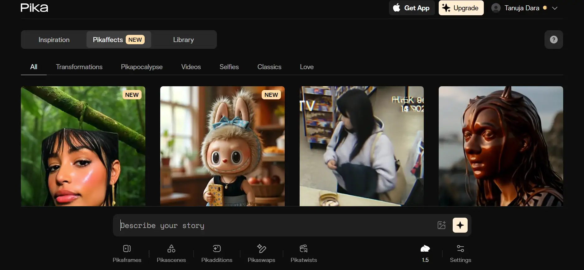
Task: Click the sparkle icon on Upgrade
Action: [446, 8]
